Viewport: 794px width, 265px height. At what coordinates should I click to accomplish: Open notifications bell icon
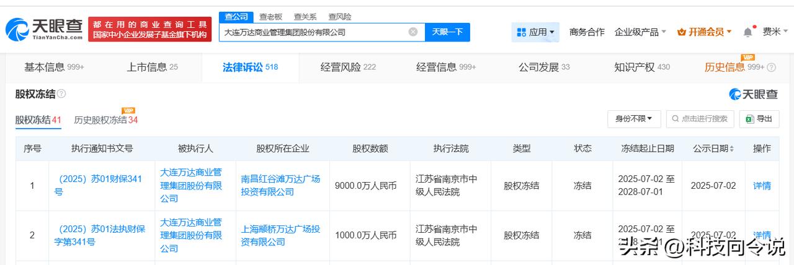tap(747, 32)
